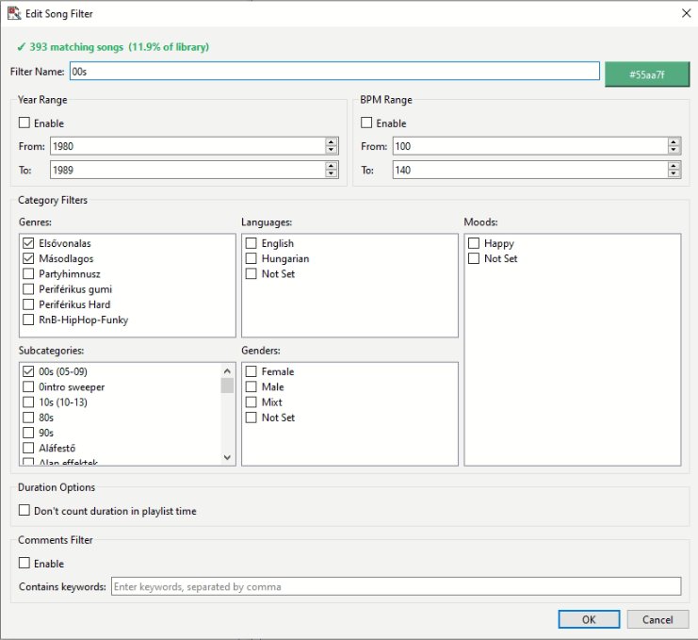Click the Year To field showing 1989
This screenshot has height=640, width=698.
point(187,170)
